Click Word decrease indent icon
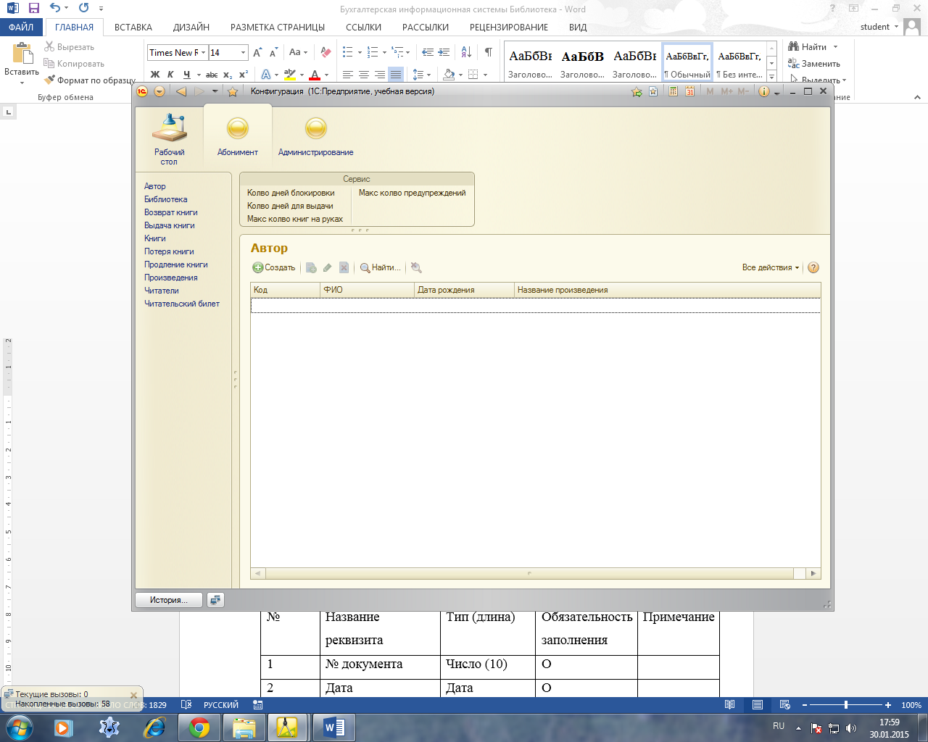 (x=427, y=52)
